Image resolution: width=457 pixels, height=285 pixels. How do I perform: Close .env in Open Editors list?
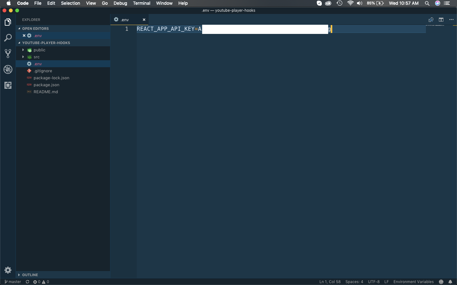[24, 36]
